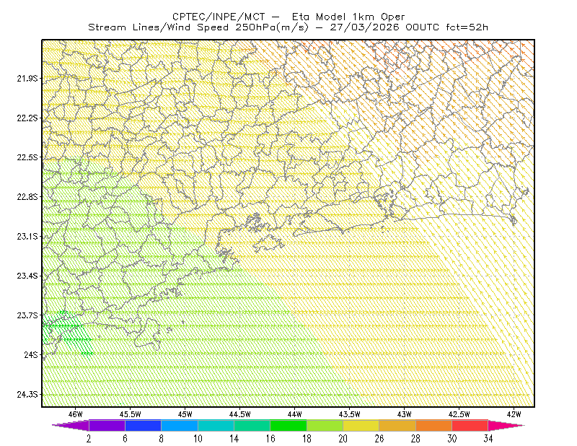The image size is (577, 446).
Task: Click the 21.9S latitude axis label
Action: tap(27, 79)
